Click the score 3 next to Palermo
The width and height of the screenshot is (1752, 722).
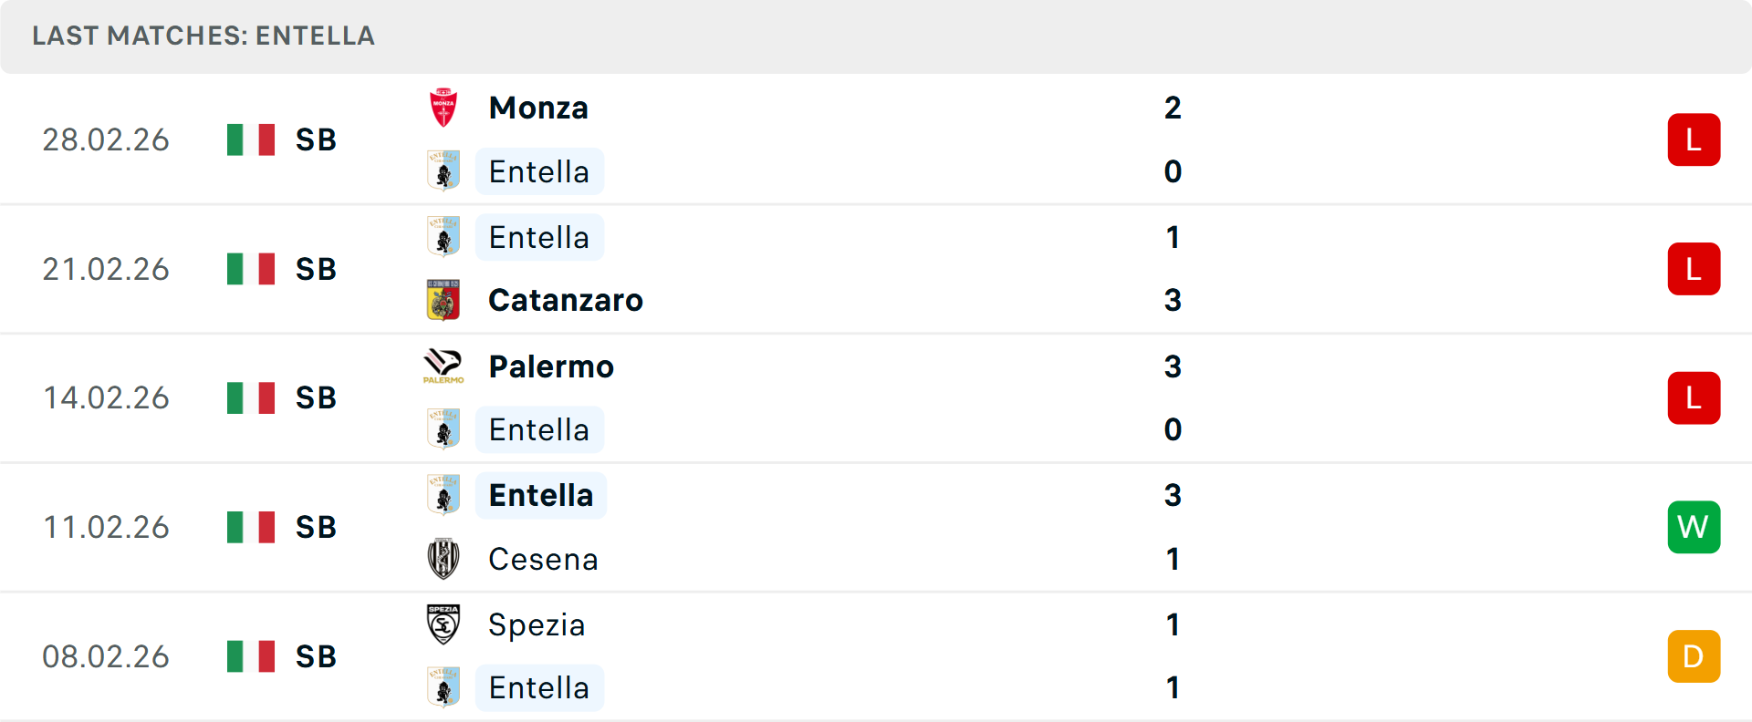click(1173, 366)
